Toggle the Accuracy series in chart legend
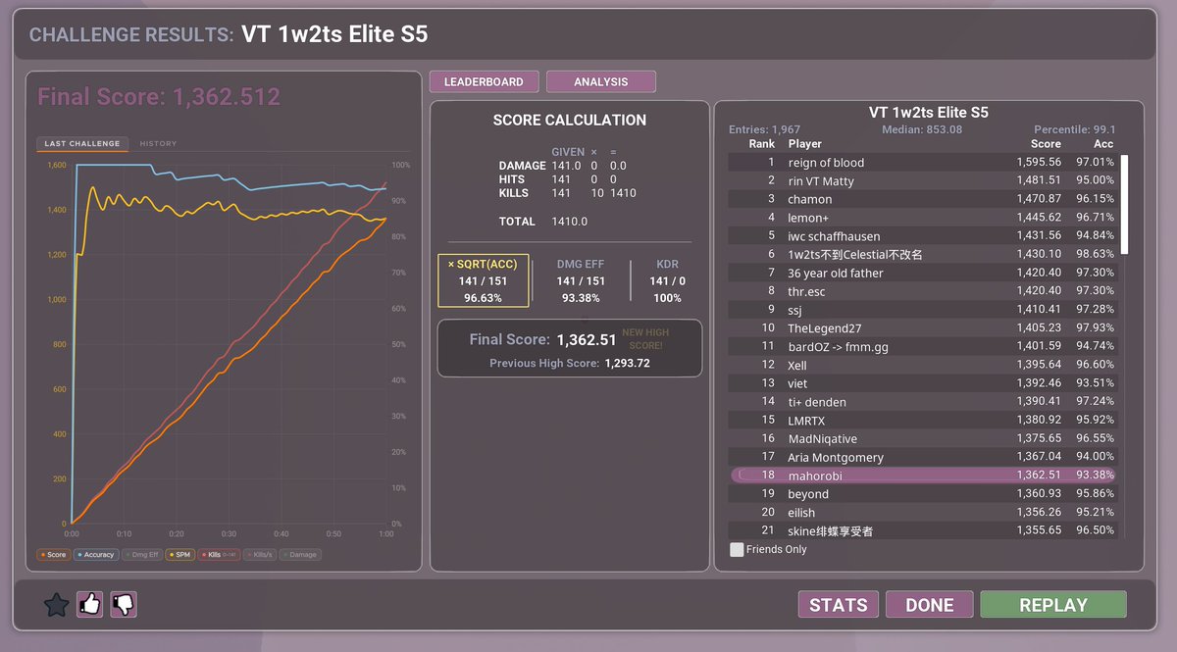This screenshot has height=652, width=1177. 95,555
